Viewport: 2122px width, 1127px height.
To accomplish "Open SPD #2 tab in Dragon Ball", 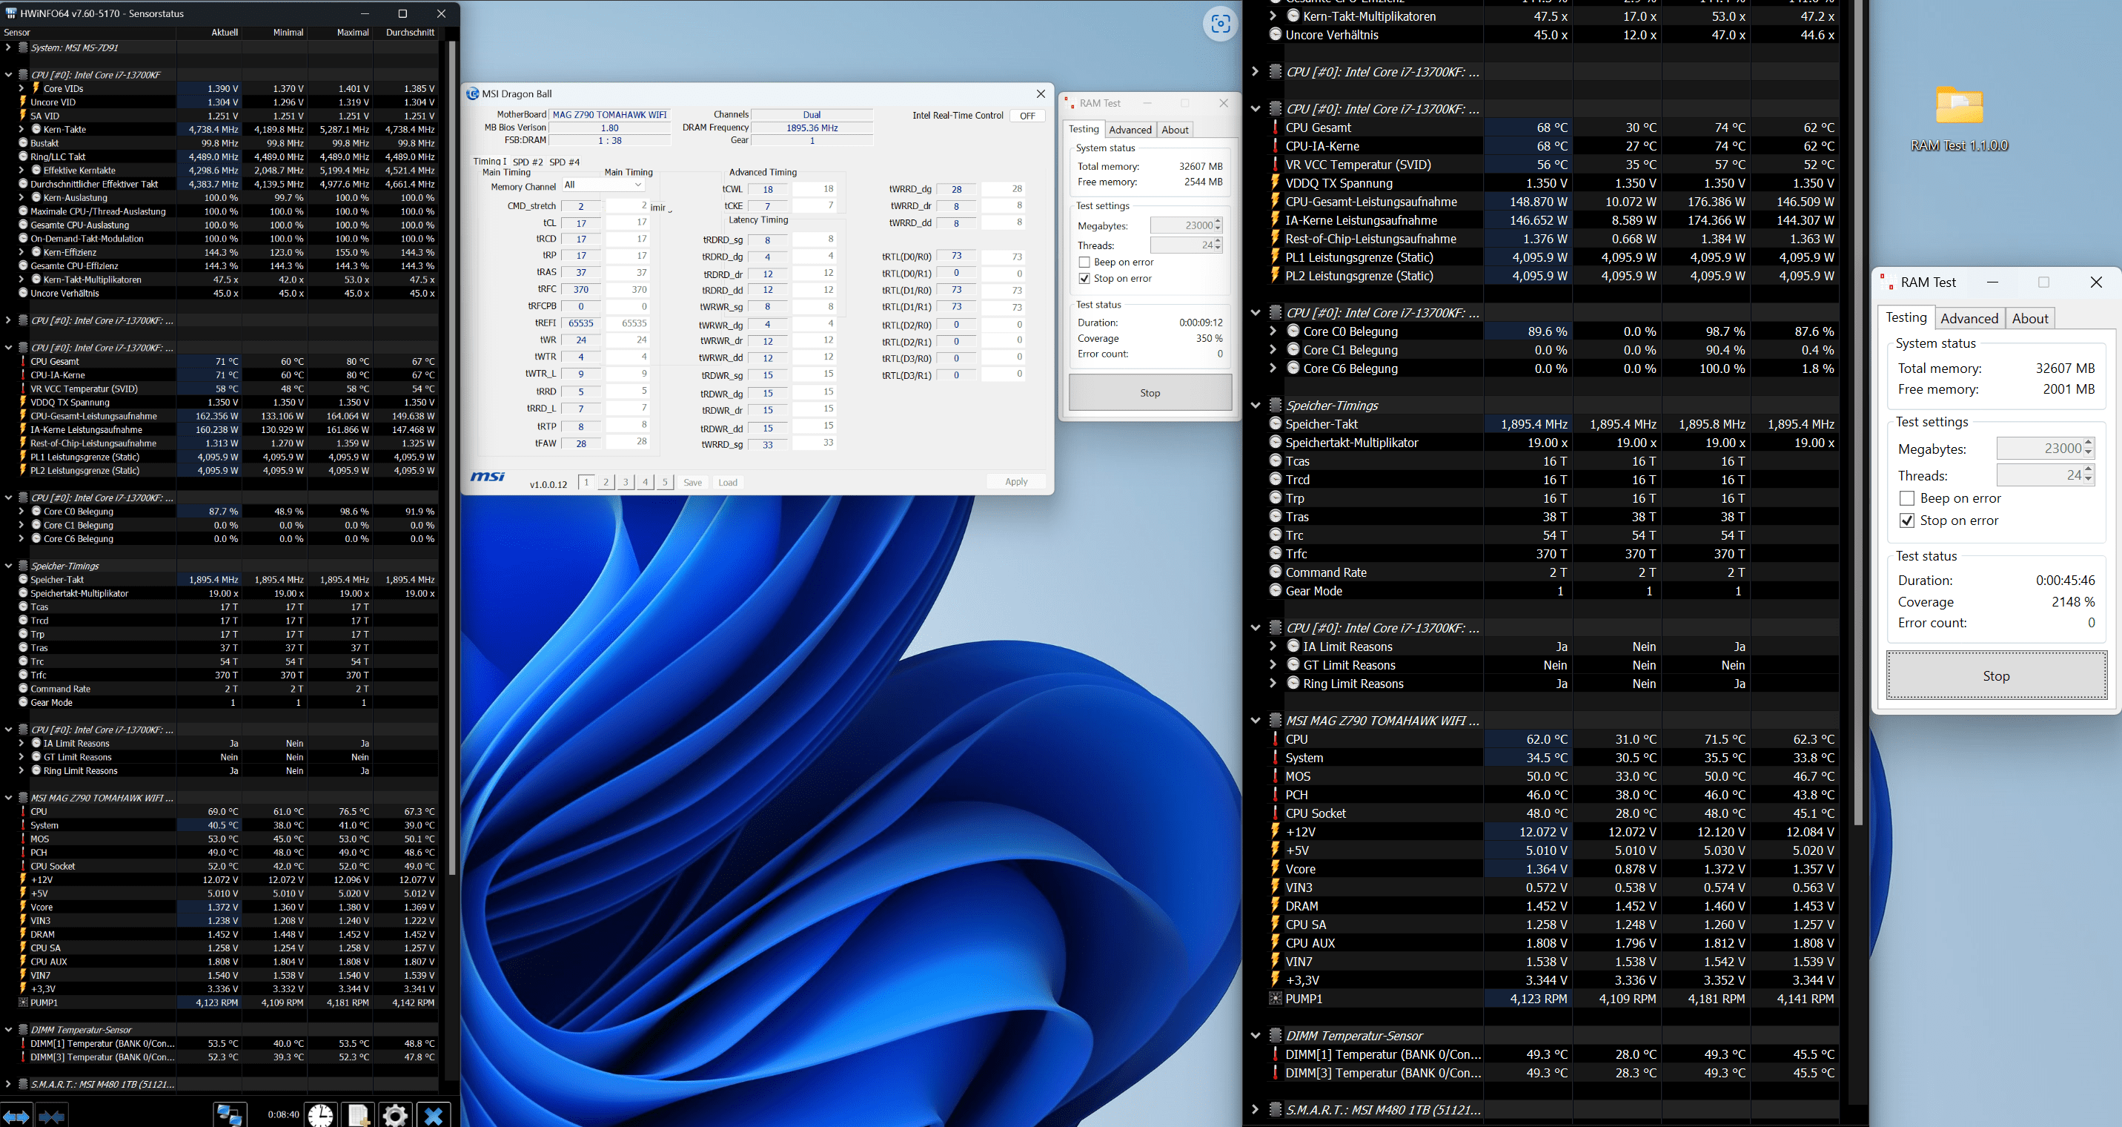I will (x=528, y=162).
